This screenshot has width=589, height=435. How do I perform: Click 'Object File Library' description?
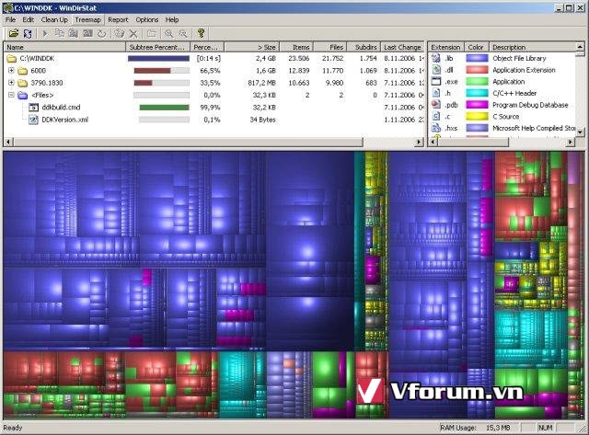tap(519, 58)
